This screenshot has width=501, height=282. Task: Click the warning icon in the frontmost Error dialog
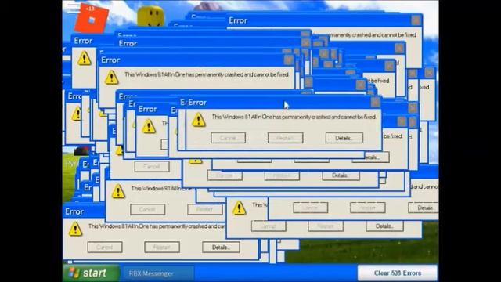coord(198,120)
